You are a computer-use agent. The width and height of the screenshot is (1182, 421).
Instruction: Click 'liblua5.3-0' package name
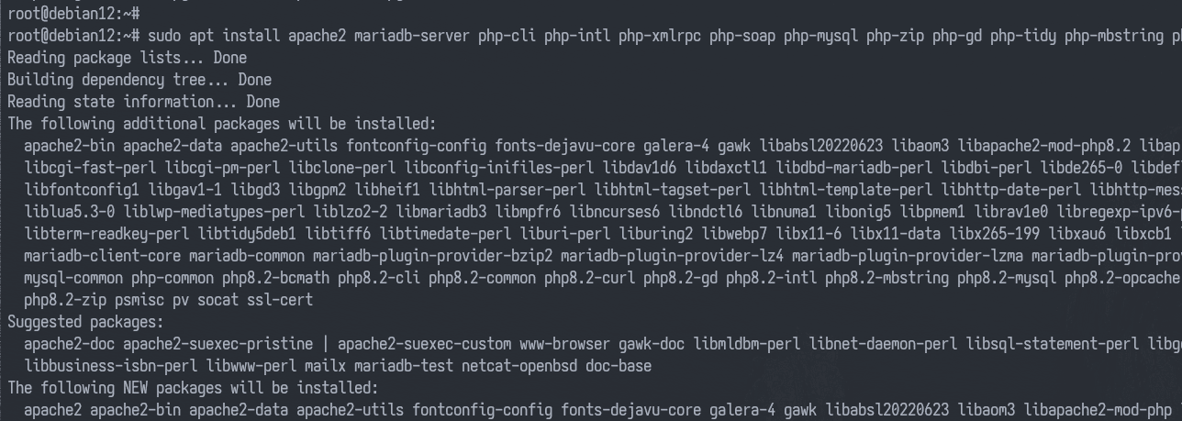point(70,212)
